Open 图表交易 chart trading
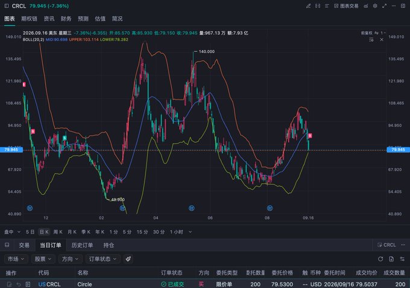The image size is (410, 288). 346,6
